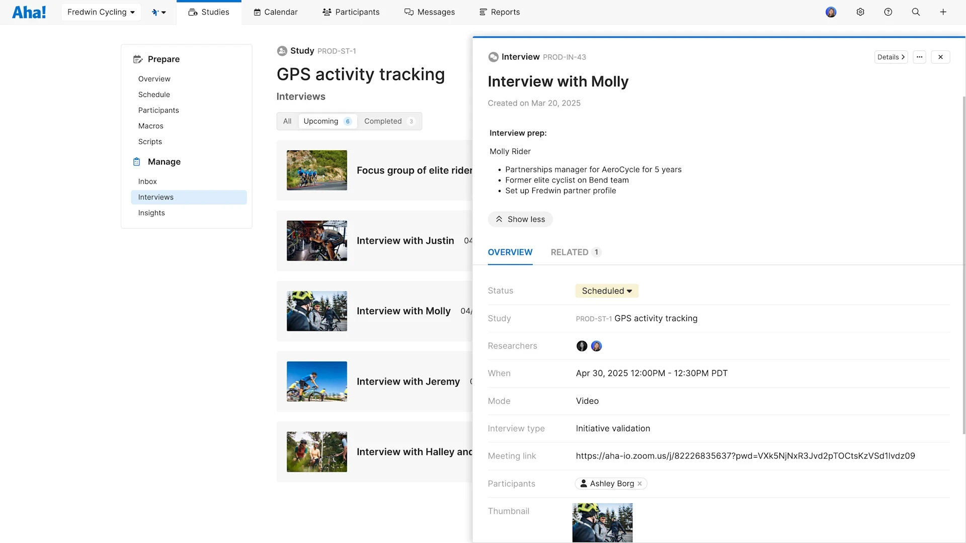Click Interview with Jeremy thumbnail

point(316,381)
